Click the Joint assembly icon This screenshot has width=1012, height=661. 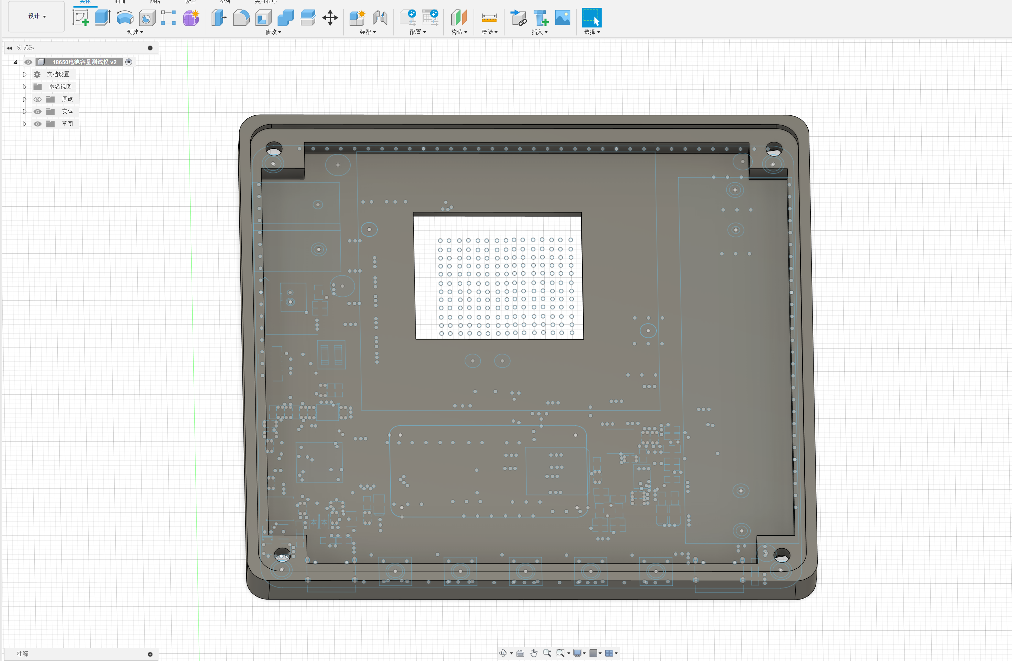click(x=380, y=18)
